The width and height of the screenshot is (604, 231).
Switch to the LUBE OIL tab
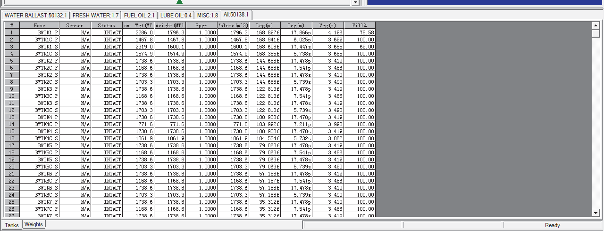pyautogui.click(x=176, y=16)
